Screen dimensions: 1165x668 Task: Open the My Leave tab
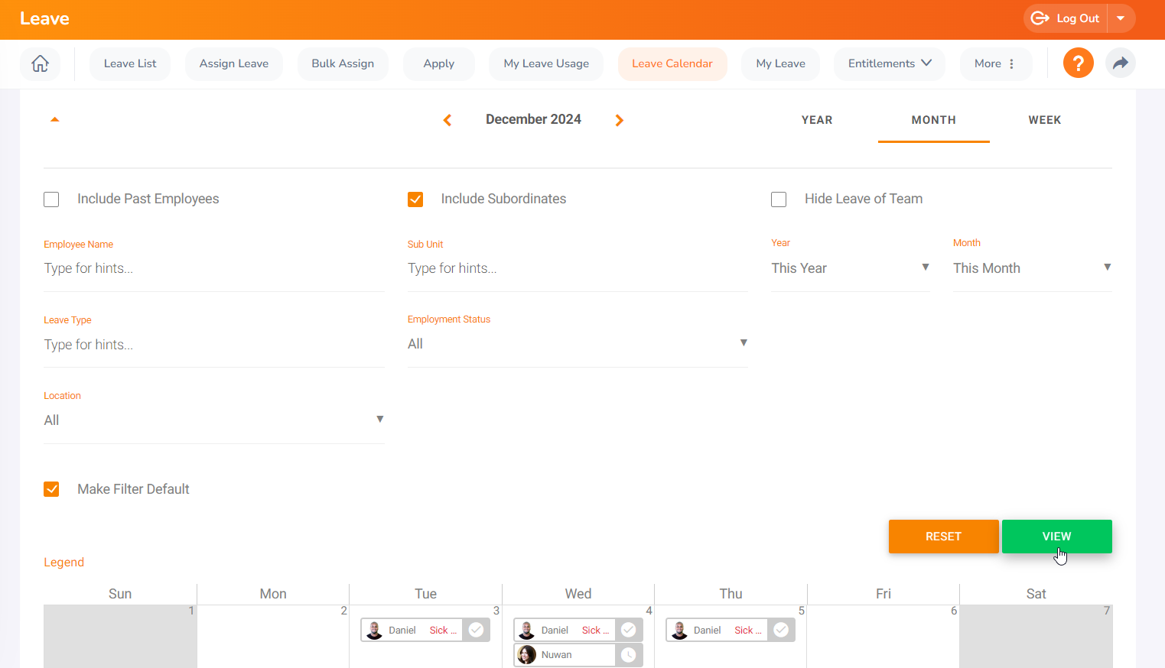coord(780,63)
